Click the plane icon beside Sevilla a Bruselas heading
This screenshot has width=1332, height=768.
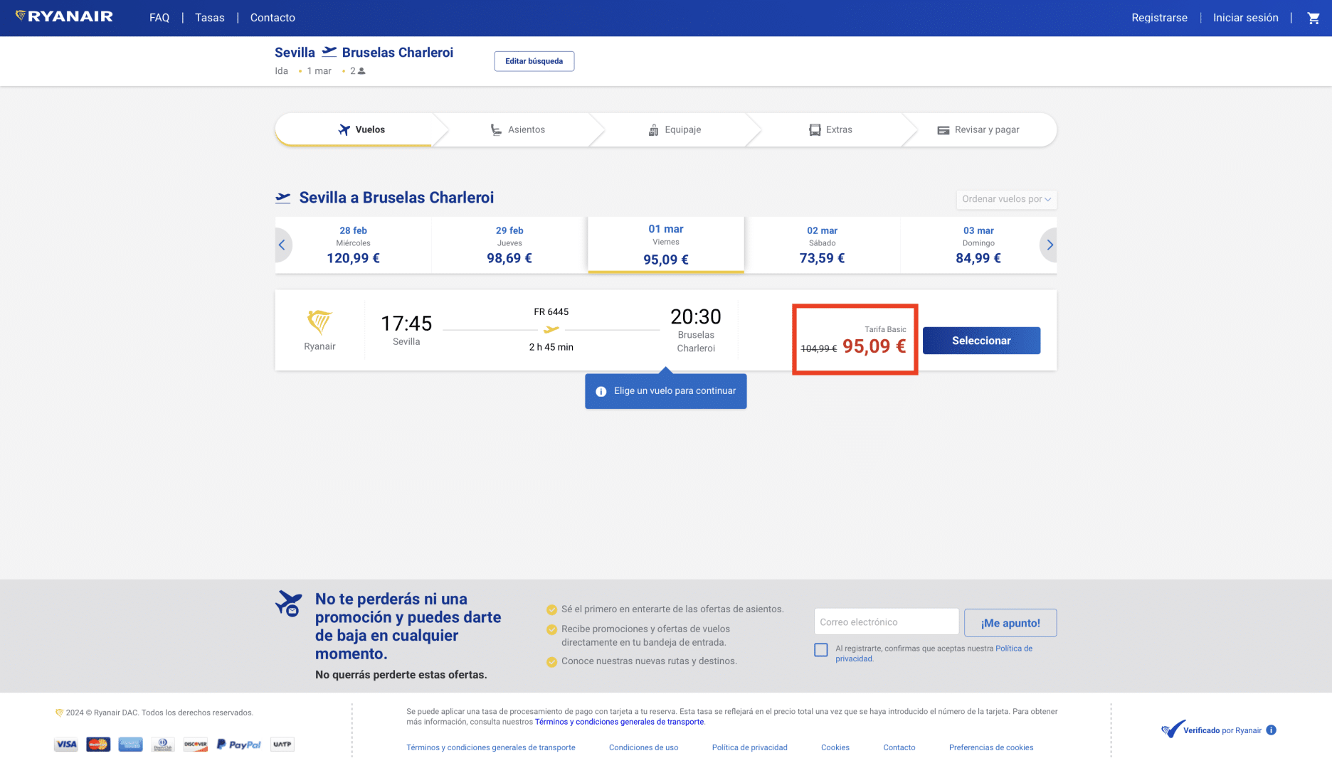point(283,198)
